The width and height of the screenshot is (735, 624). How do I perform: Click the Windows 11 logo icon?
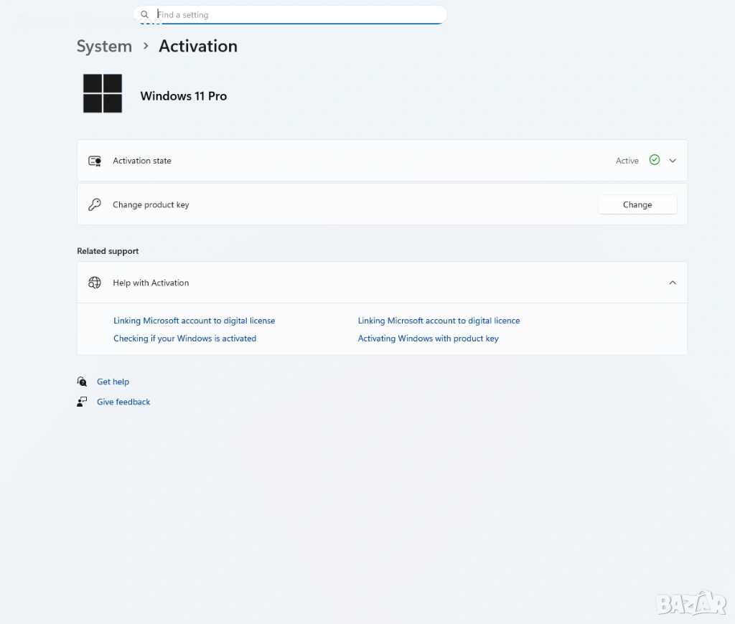[103, 94]
